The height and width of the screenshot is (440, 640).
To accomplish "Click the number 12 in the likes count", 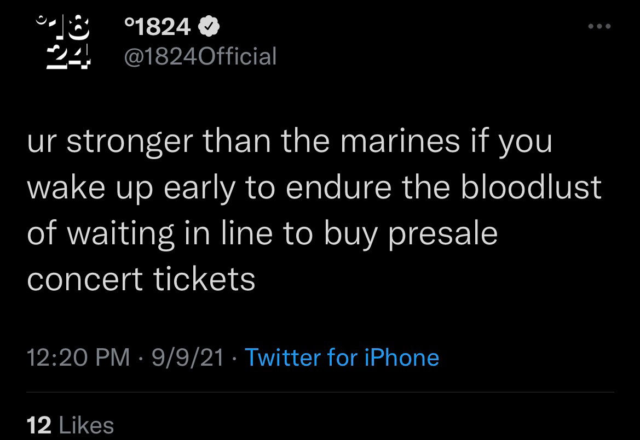I will point(38,425).
